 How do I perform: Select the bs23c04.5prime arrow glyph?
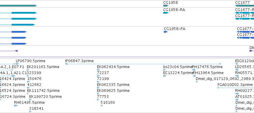165,70
